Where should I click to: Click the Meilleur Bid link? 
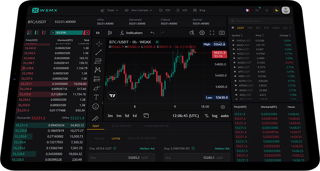tap(222, 149)
